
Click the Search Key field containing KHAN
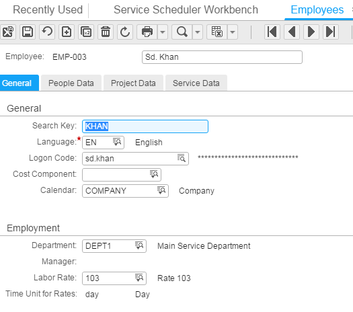tap(145, 126)
